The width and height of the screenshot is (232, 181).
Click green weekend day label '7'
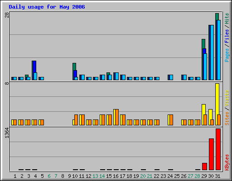(x=56, y=176)
